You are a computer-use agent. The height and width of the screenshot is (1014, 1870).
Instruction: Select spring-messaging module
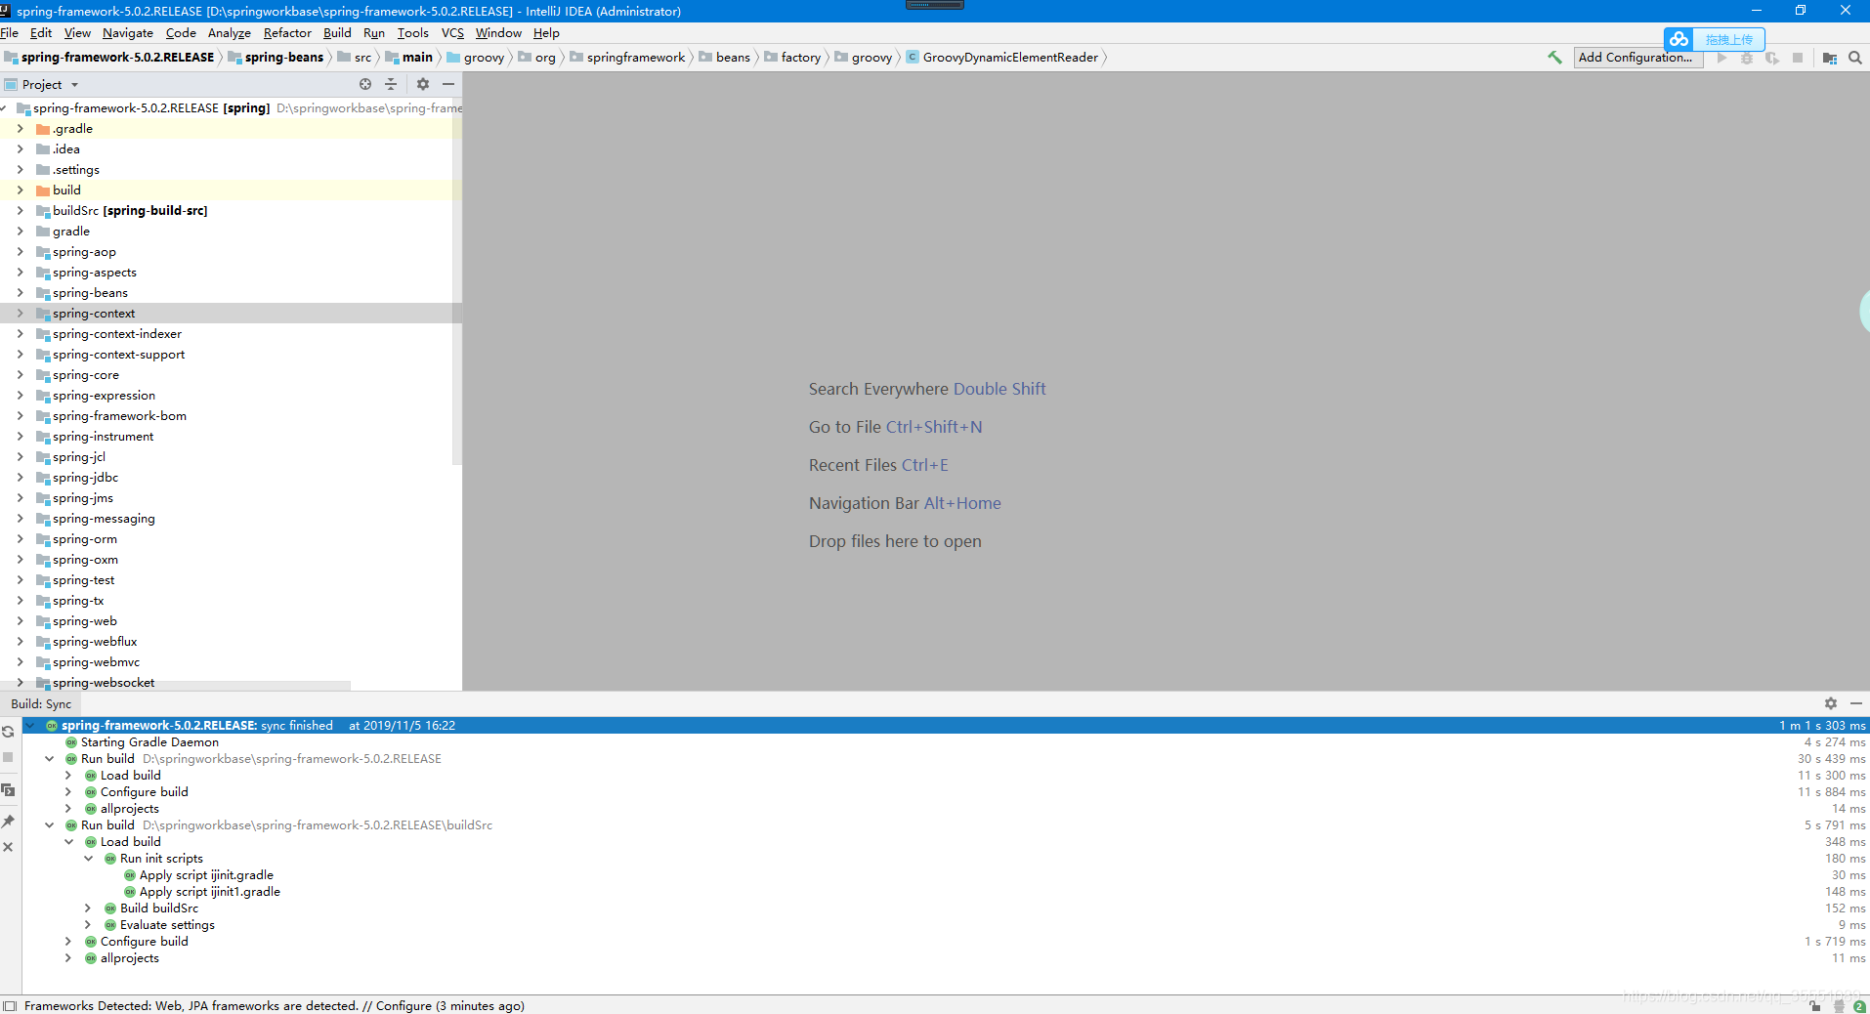tap(104, 519)
